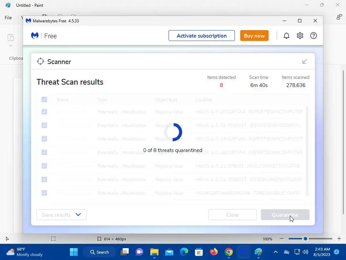Click the results list vertical scrollbar
The width and height of the screenshot is (346, 260).
pyautogui.click(x=307, y=150)
